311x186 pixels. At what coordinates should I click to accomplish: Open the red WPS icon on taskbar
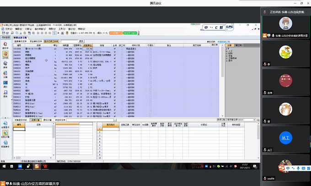point(45,166)
